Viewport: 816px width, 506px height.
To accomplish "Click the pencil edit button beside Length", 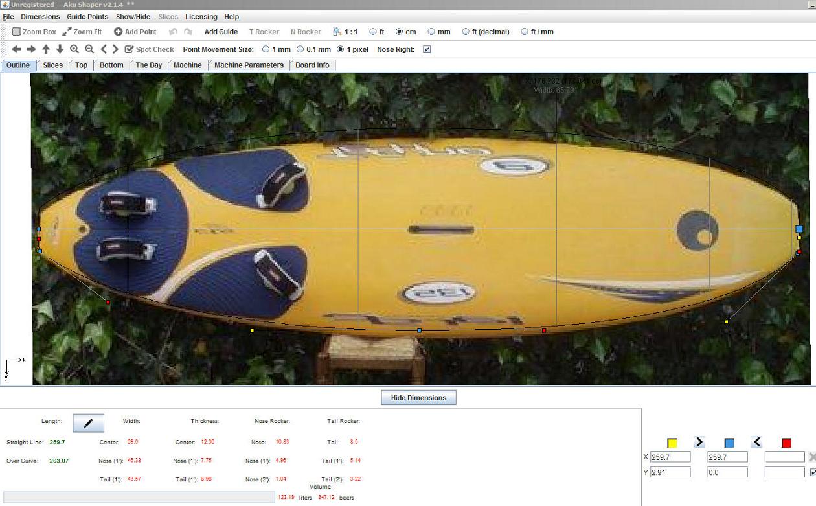I will pos(88,423).
